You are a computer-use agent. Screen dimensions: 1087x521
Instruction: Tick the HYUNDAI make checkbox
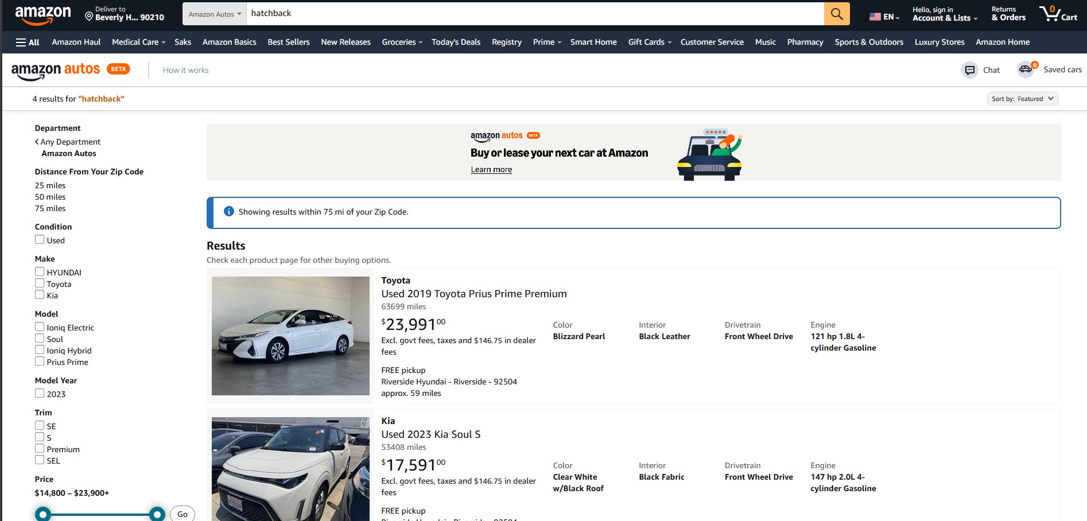[x=40, y=272]
